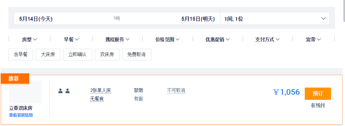Viewport: 345px width, 126px height.
Task: Click the check-out date 5月15日(明天)
Action: 198,19
